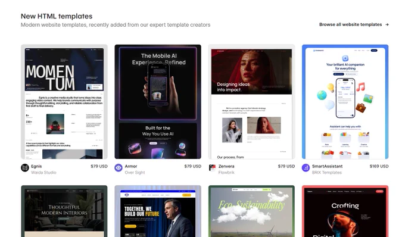405x237 pixels.
Task: Open the Crafting Digital template thumbnail
Action: (345, 211)
